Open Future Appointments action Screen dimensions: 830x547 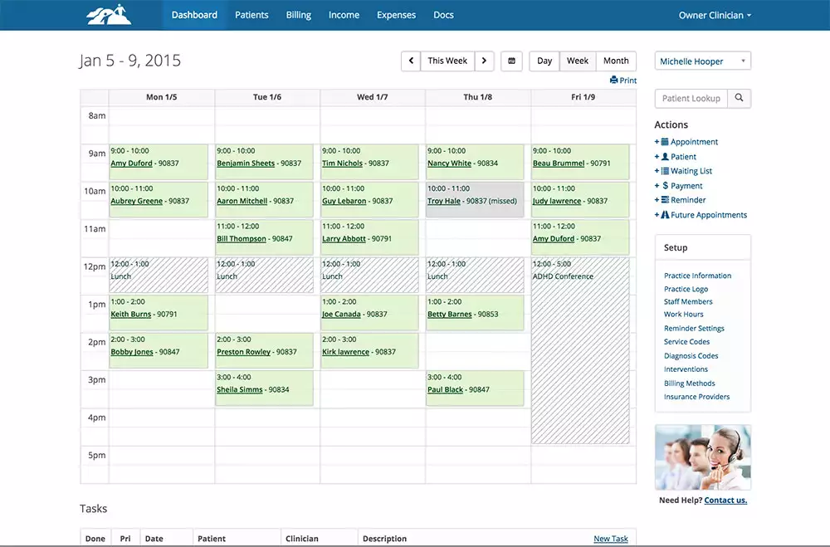[x=708, y=215]
